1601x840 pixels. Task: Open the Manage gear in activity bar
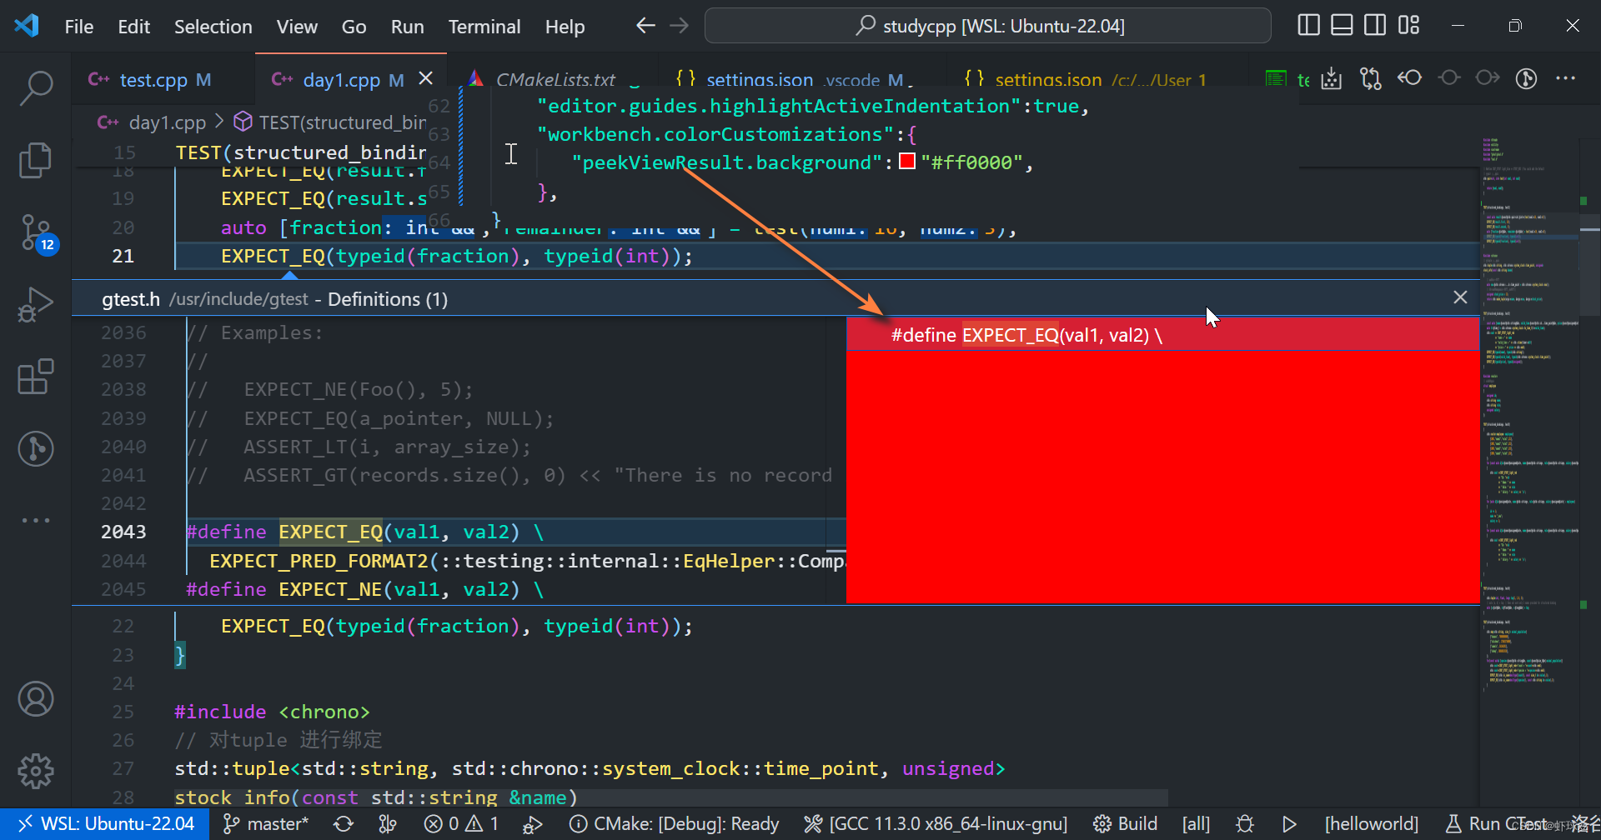(x=36, y=771)
